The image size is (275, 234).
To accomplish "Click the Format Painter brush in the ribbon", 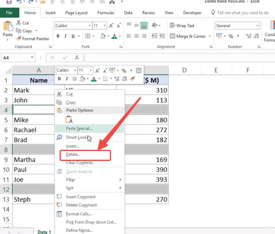I will pos(19,39).
